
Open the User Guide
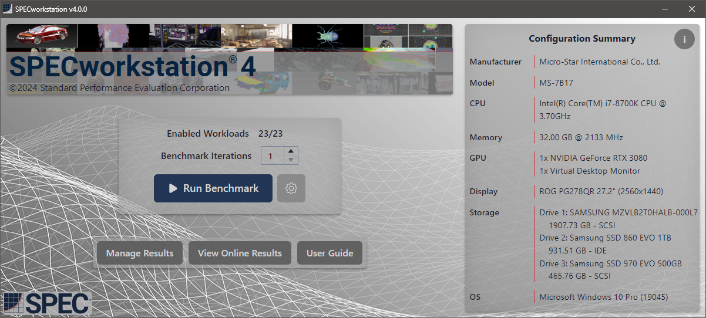point(330,253)
